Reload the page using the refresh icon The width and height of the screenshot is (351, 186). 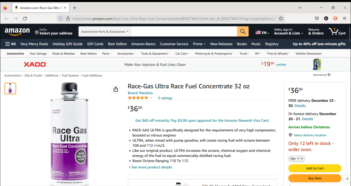(25, 18)
